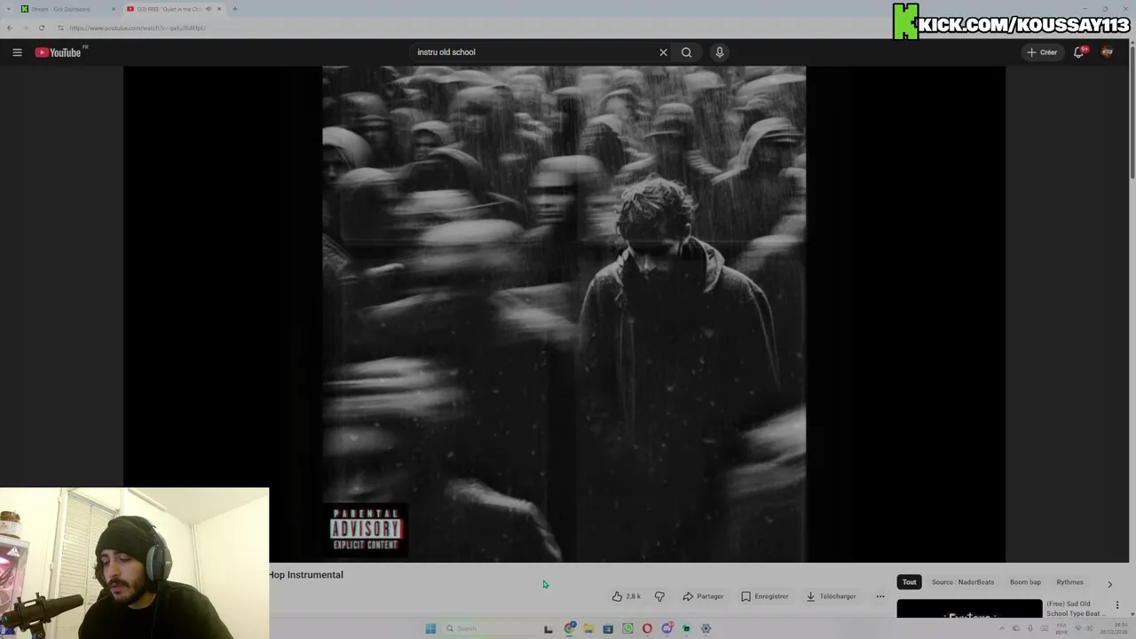Open options for Sad Old School video
This screenshot has width=1136, height=639.
(x=1117, y=605)
